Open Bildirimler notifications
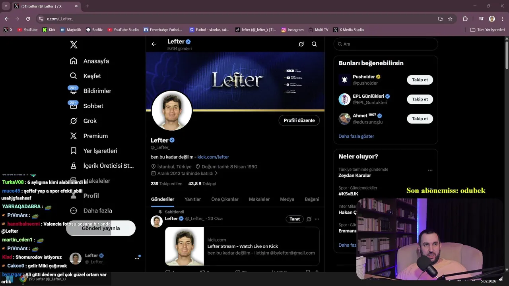This screenshot has height=286, width=509. coord(91,91)
